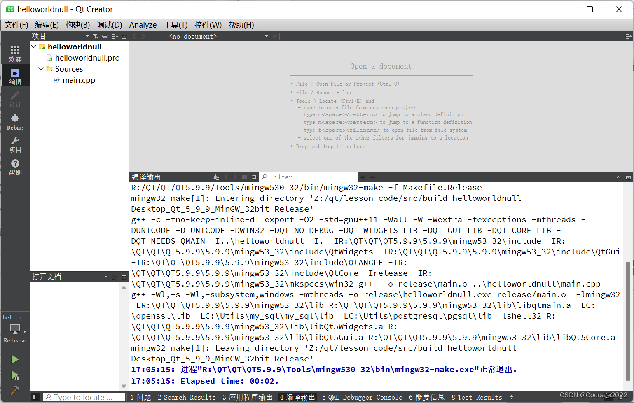This screenshot has width=634, height=403.
Task: Show the 6 概要信息 pane
Action: tap(427, 397)
